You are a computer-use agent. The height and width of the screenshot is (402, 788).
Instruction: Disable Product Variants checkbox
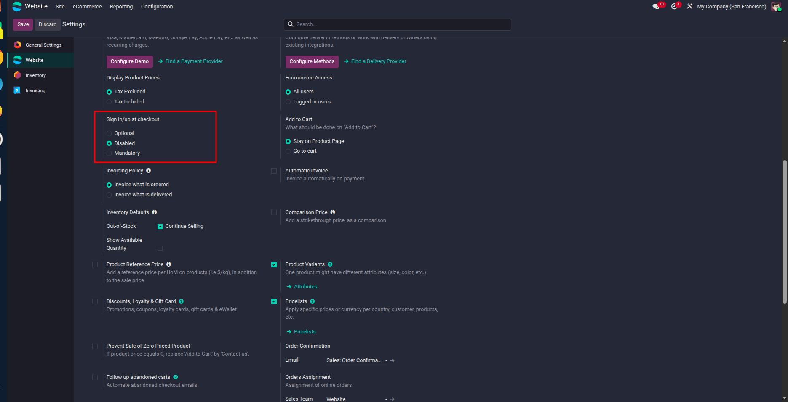coord(274,264)
